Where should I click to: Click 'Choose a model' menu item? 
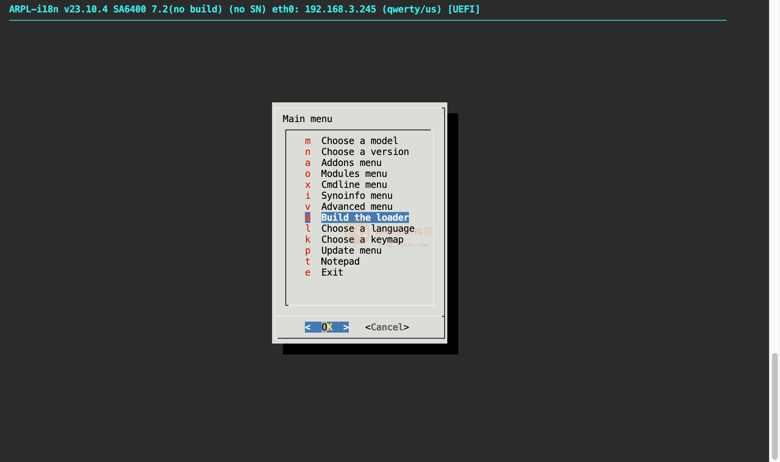pos(360,140)
